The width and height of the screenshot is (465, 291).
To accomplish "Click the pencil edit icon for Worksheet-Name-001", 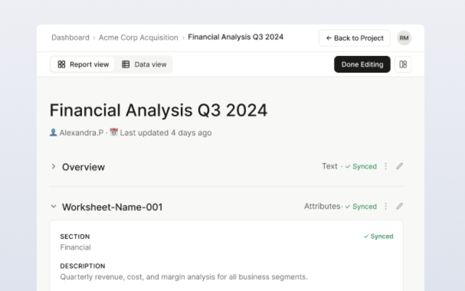I will click(400, 206).
